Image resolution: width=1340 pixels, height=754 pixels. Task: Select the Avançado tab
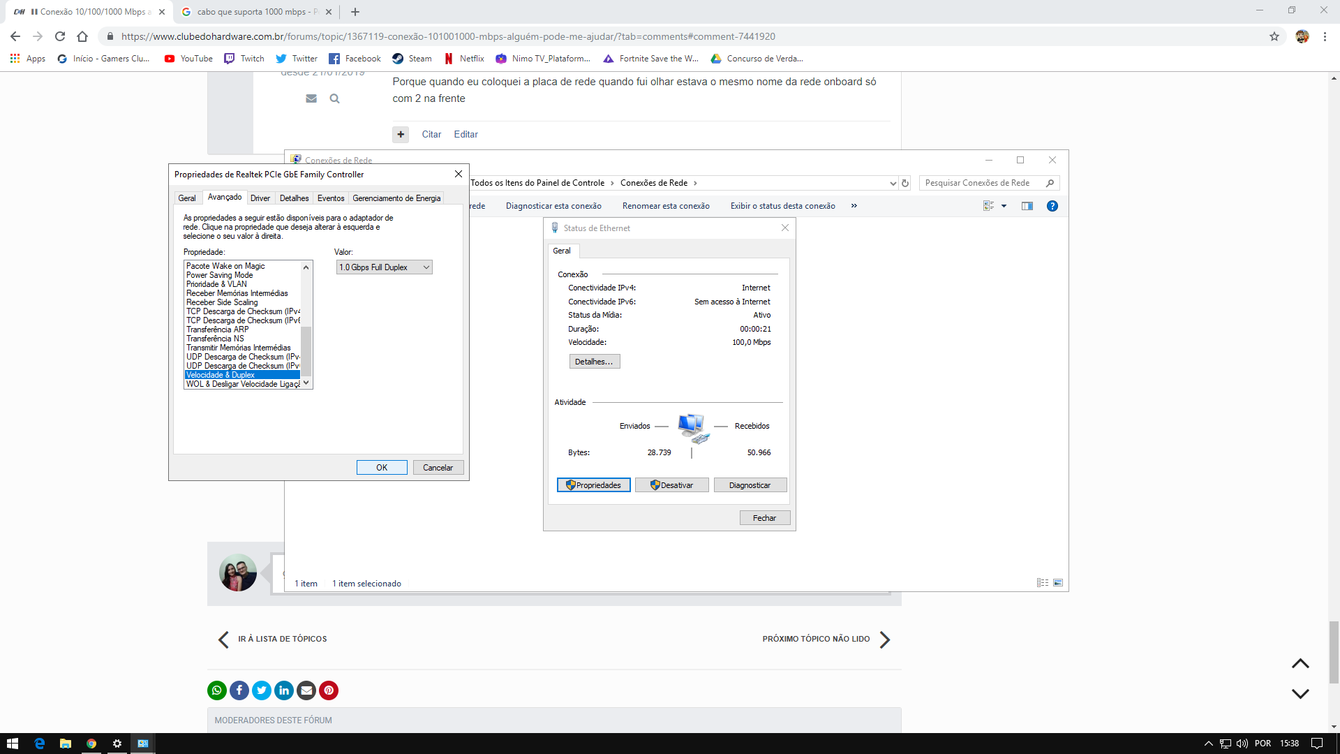[225, 198]
